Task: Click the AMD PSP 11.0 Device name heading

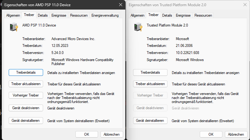Action: [x=39, y=25]
